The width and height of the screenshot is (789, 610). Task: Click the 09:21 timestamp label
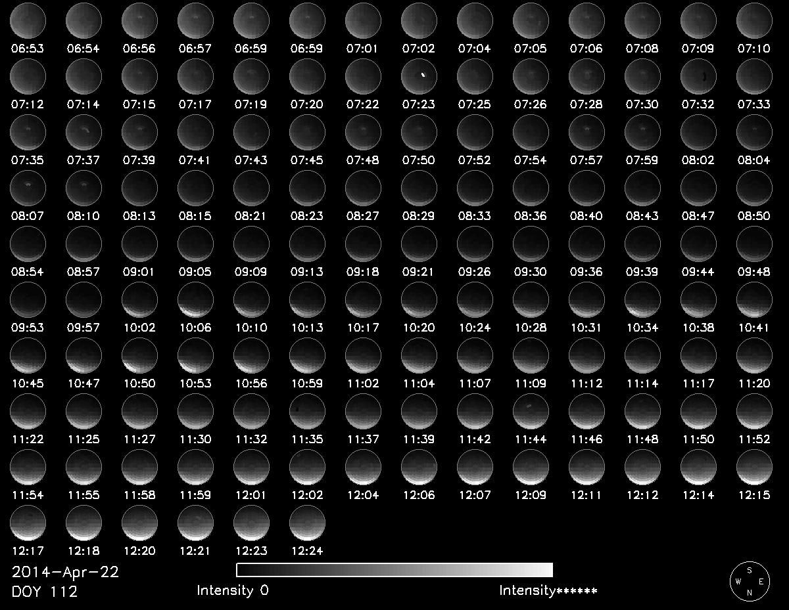click(419, 272)
